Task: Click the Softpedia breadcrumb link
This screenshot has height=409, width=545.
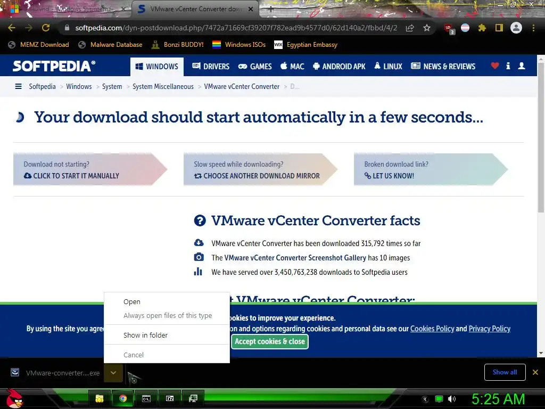Action: coord(42,86)
